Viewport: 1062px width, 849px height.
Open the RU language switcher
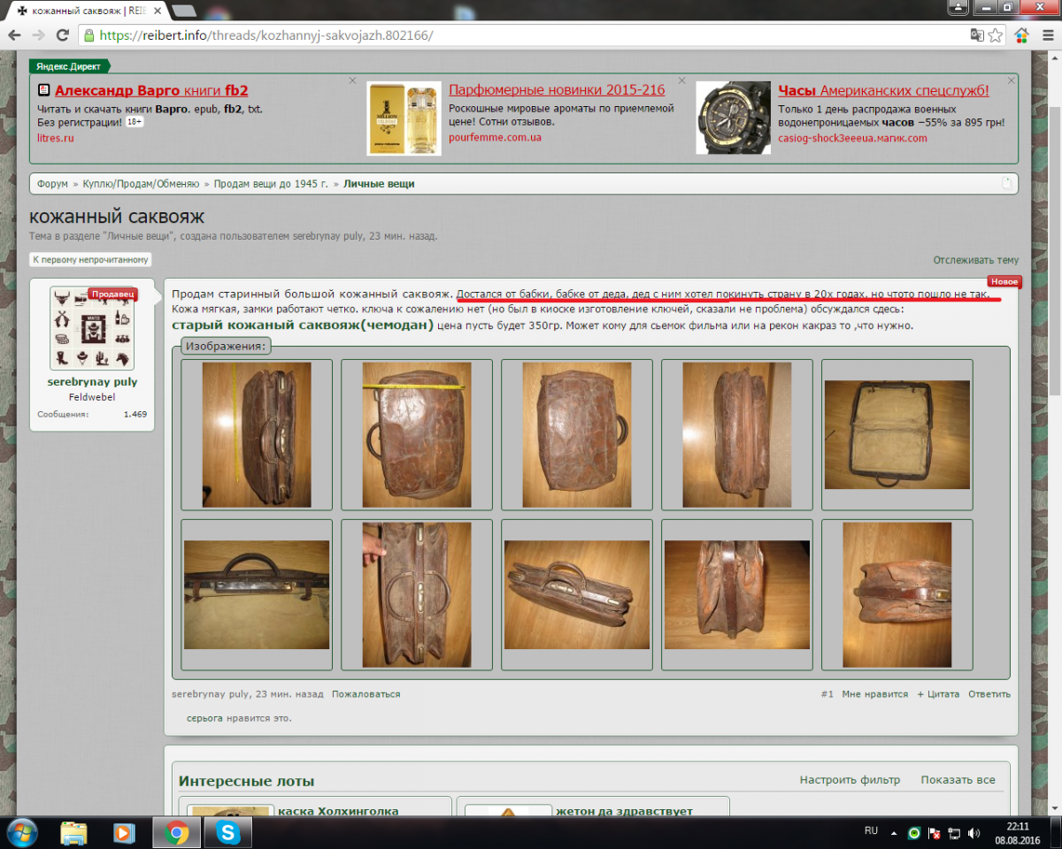[871, 831]
